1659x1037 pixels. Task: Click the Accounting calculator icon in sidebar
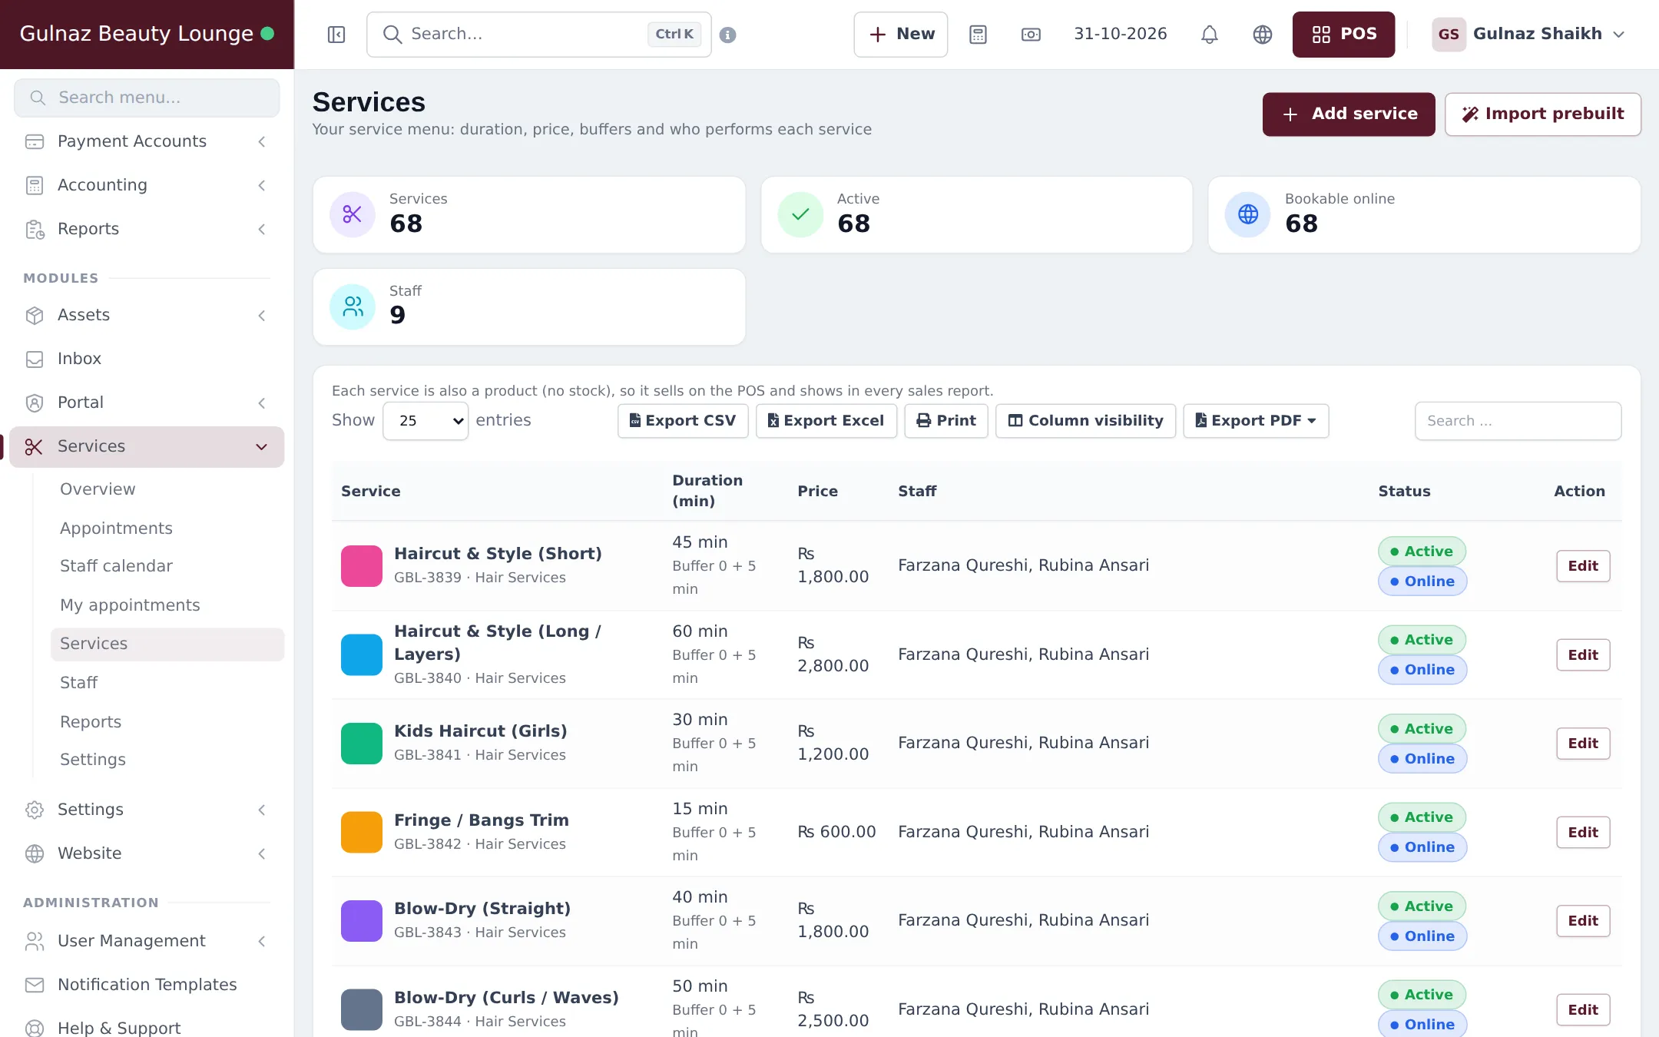pyautogui.click(x=35, y=185)
